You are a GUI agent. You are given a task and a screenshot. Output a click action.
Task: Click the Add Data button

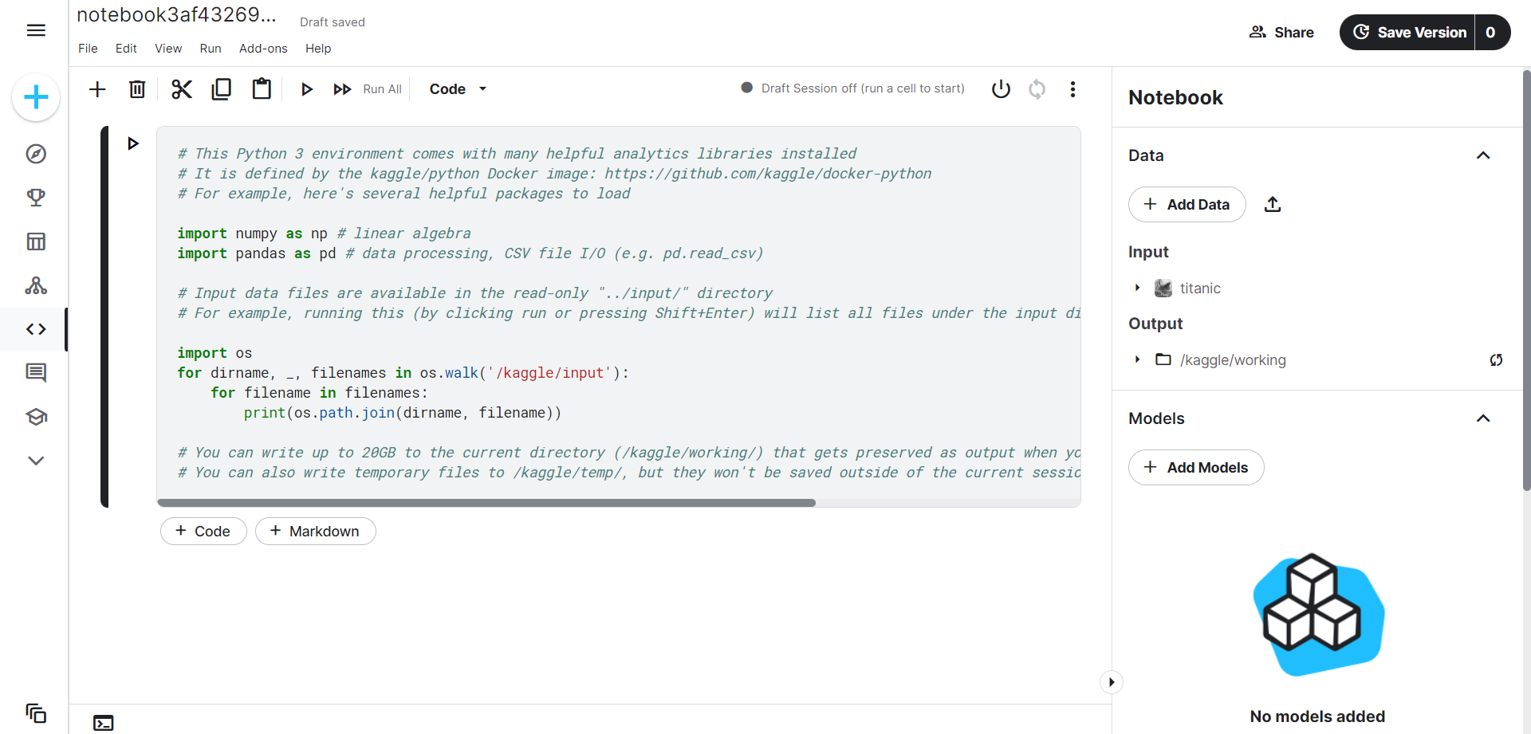tap(1187, 205)
